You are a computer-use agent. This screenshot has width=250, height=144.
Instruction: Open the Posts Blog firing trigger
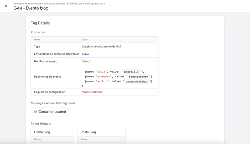tap(101, 132)
